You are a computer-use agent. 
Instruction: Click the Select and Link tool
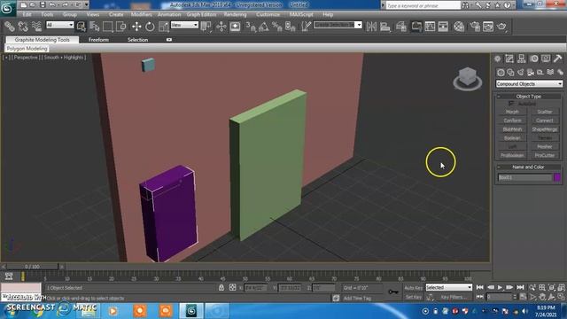point(10,27)
